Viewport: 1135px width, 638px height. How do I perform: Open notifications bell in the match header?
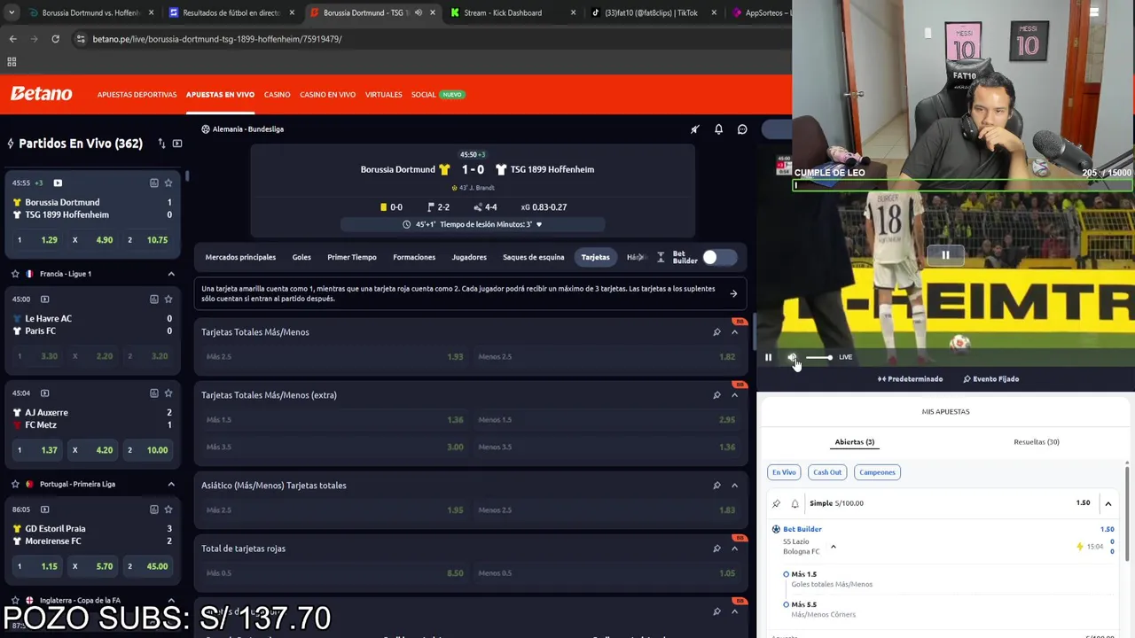tap(718, 129)
